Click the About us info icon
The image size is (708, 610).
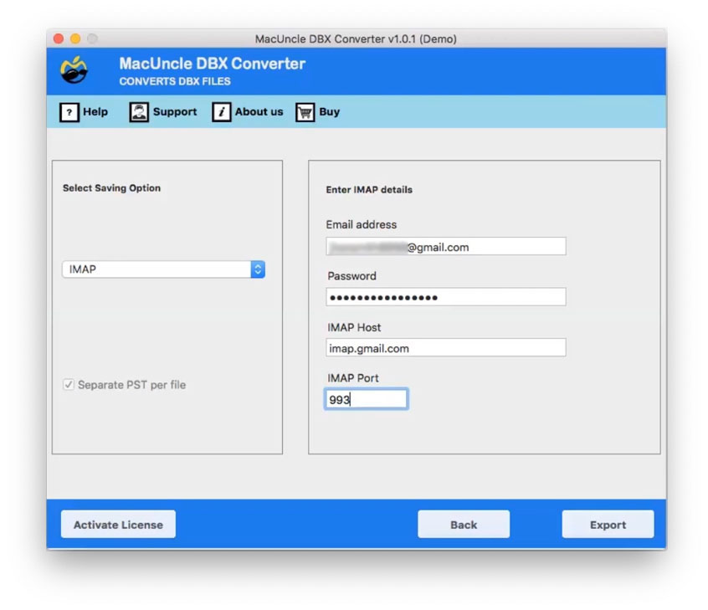click(221, 111)
